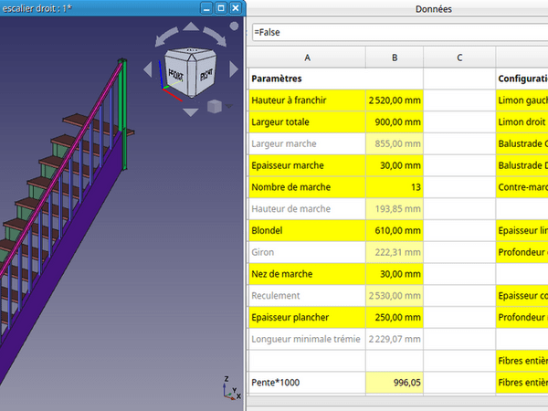Image resolution: width=548 pixels, height=411 pixels.
Task: Click the Blondel 610,00 mm cell
Action: 395,231
